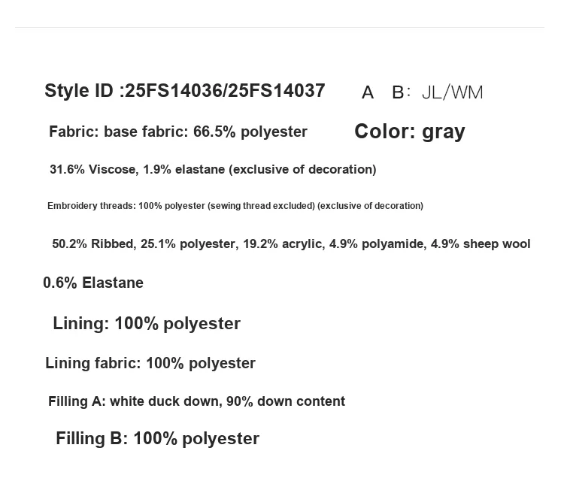Click the Style ID heading line
Viewport: 564px width, 478px height.
pos(184,91)
